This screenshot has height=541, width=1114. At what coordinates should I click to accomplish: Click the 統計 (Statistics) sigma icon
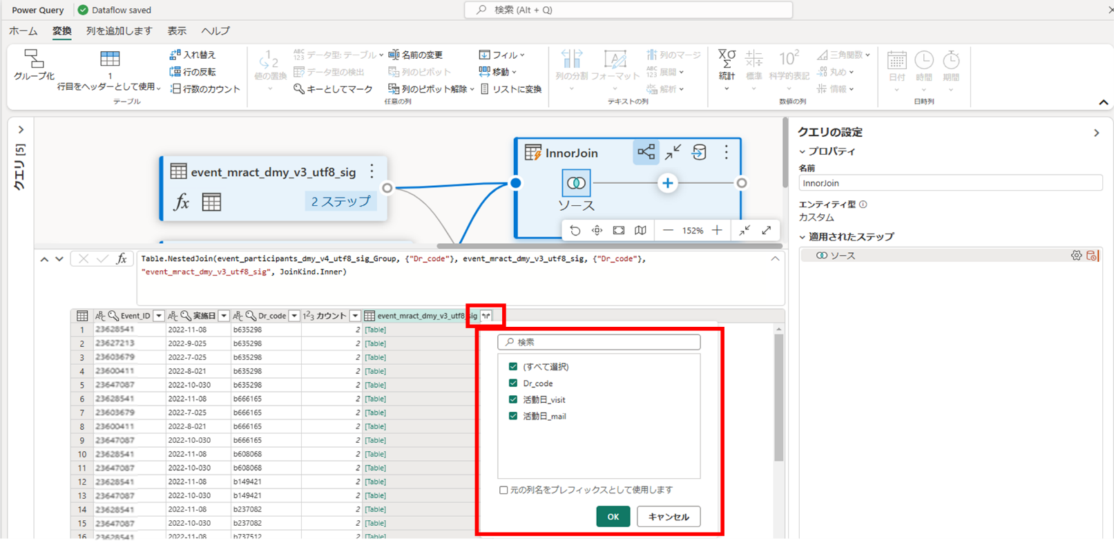(x=727, y=59)
